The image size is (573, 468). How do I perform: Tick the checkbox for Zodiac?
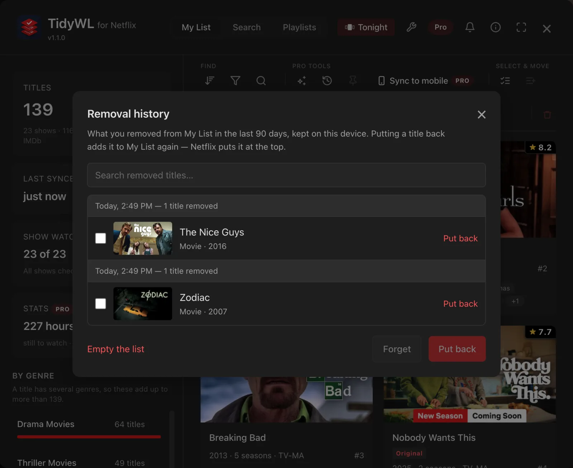pyautogui.click(x=101, y=304)
